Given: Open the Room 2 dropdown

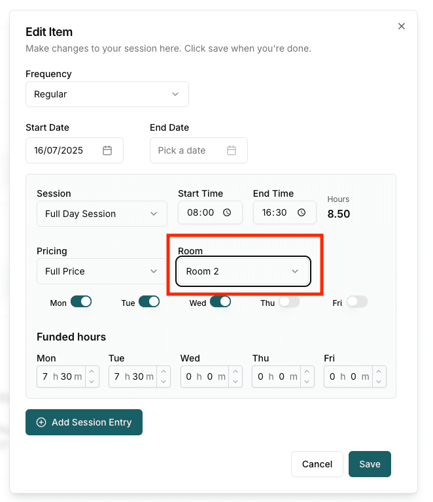Looking at the screenshot, I should click(x=243, y=271).
